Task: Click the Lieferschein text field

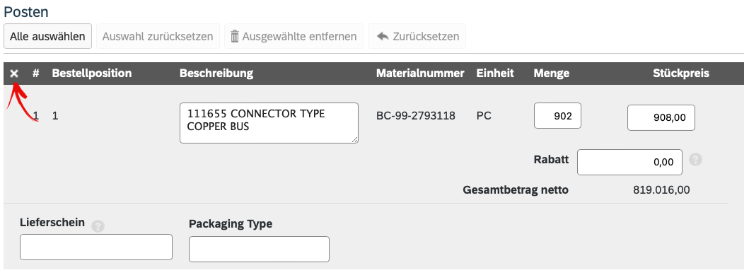Action: coord(96,247)
